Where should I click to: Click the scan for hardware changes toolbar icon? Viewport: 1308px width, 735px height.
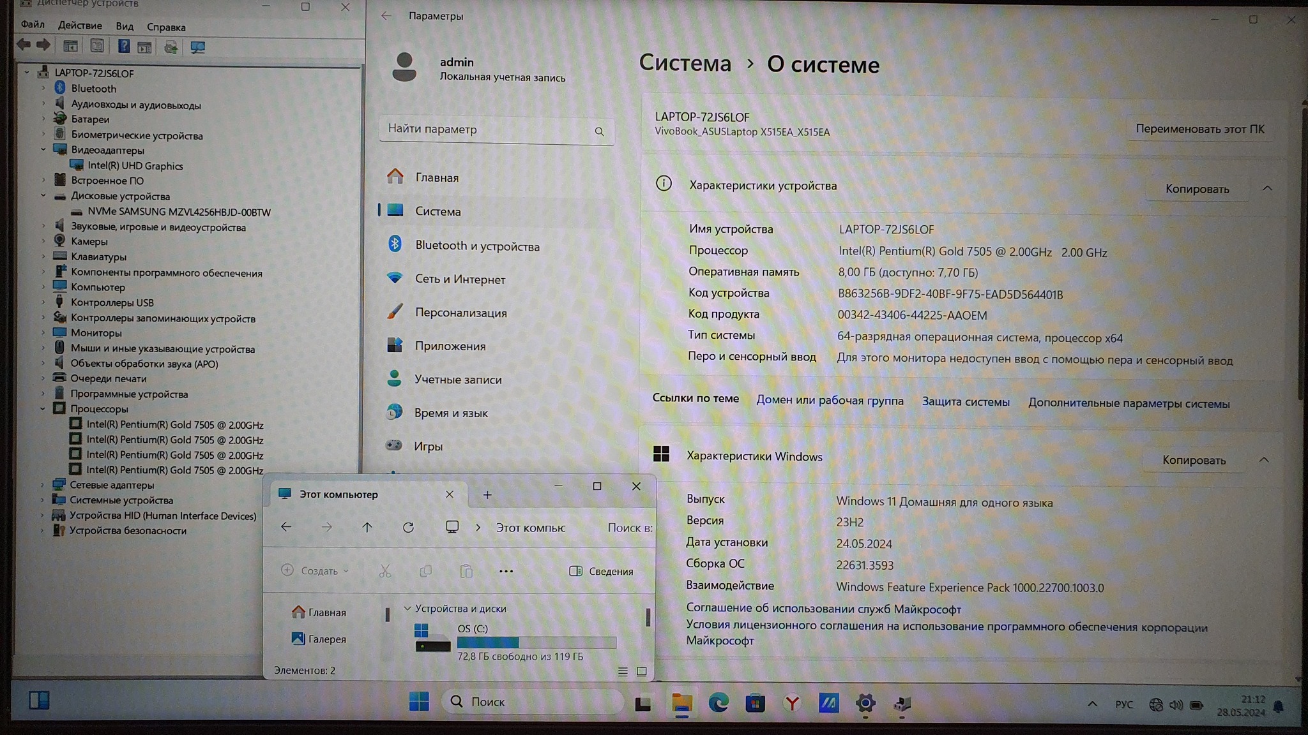(x=197, y=47)
